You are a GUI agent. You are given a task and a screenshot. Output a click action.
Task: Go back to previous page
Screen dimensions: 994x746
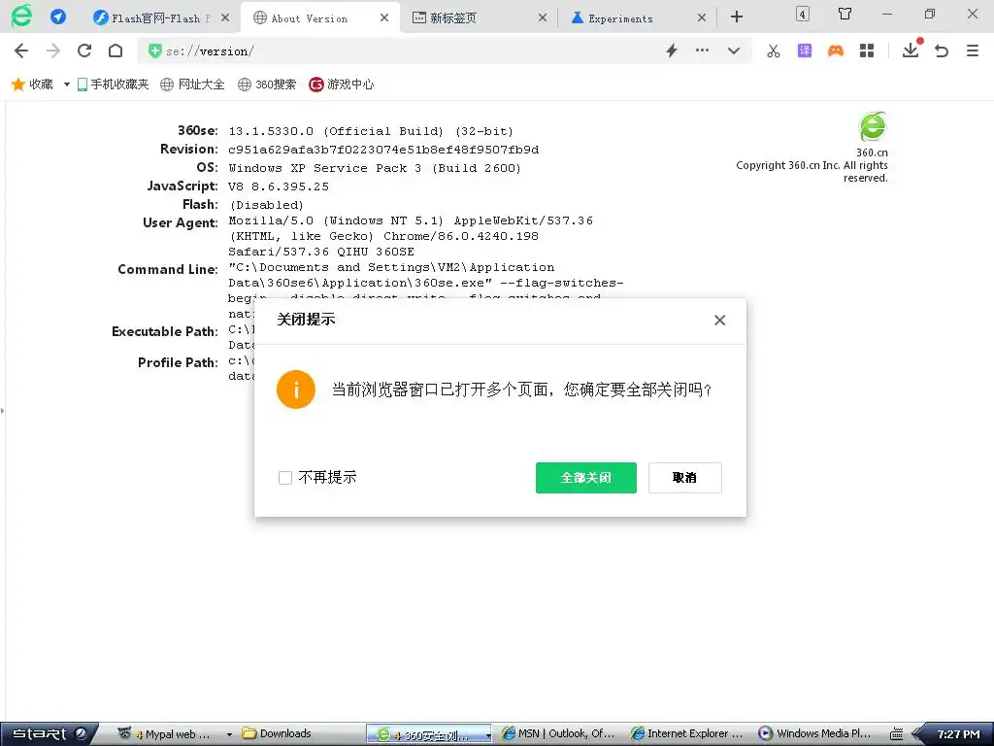pyautogui.click(x=21, y=51)
